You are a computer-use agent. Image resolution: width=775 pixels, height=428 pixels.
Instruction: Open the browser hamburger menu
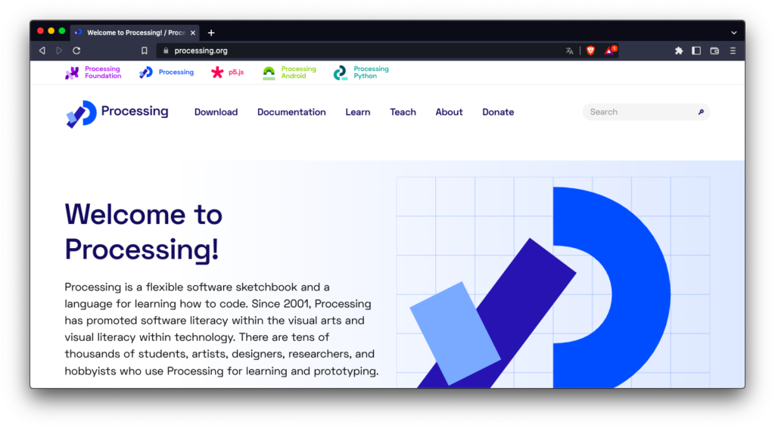(733, 51)
